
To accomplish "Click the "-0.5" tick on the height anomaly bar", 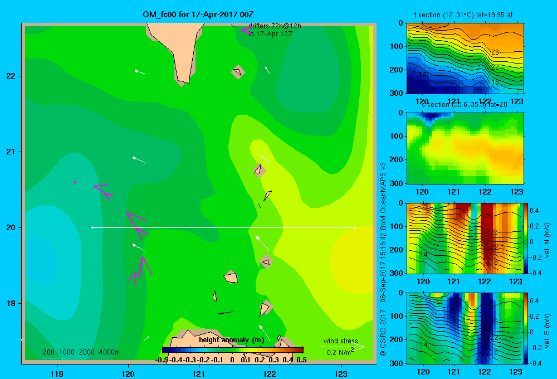I will pyautogui.click(x=162, y=360).
